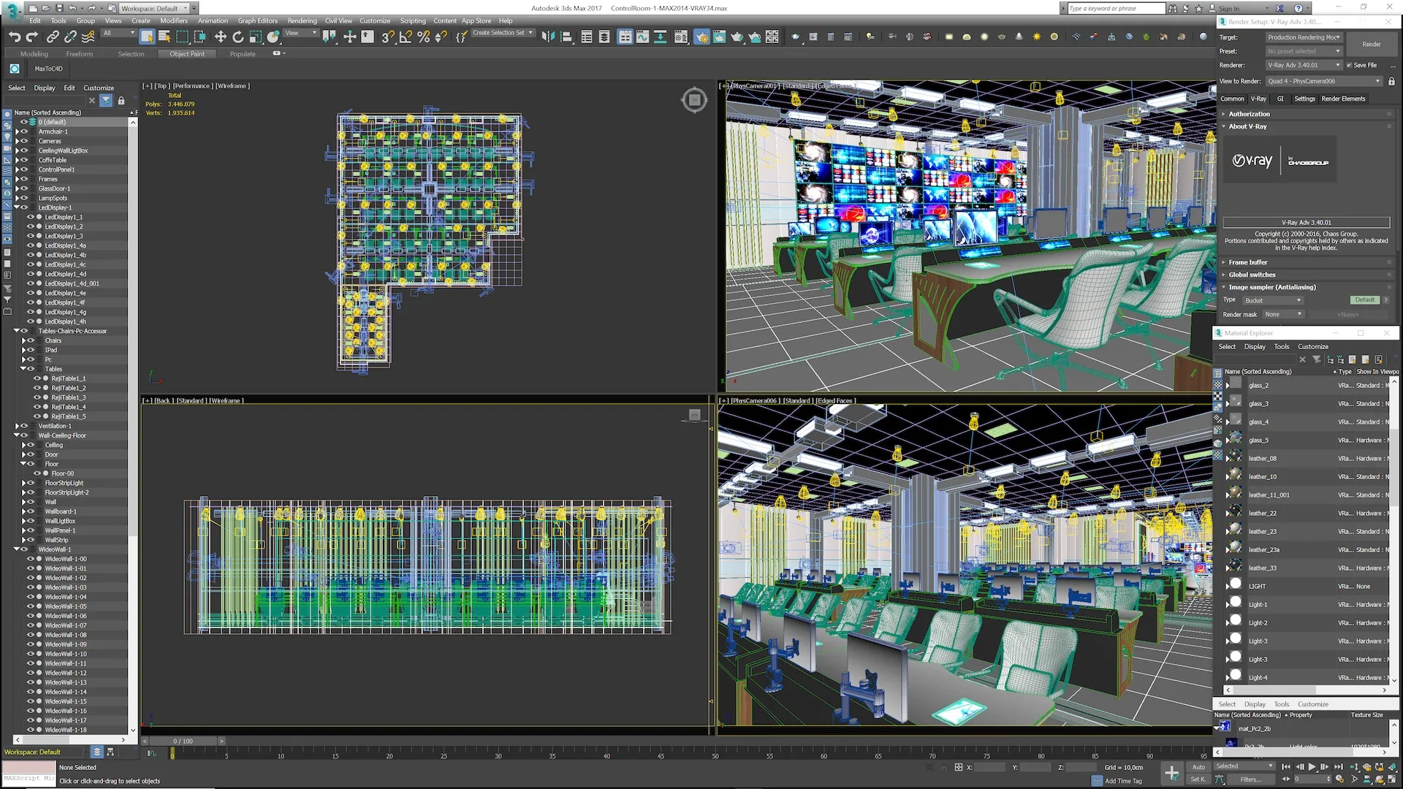Screen dimensions: 1403x789
Task: Click the Play Animation button
Action: click(x=1312, y=767)
